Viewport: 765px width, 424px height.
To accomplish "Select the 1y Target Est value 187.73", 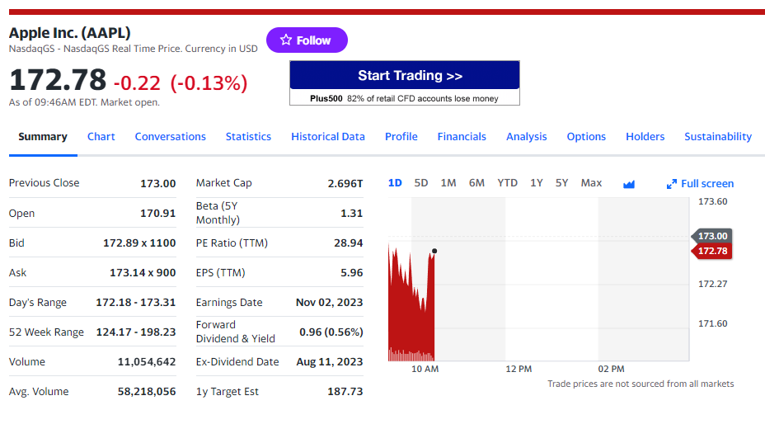I will [x=345, y=392].
